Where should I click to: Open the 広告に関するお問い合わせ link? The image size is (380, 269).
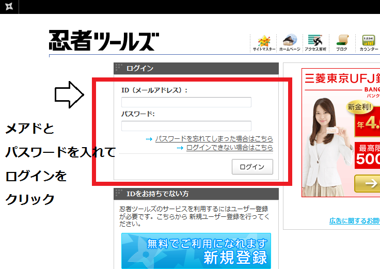pyautogui.click(x=355, y=221)
